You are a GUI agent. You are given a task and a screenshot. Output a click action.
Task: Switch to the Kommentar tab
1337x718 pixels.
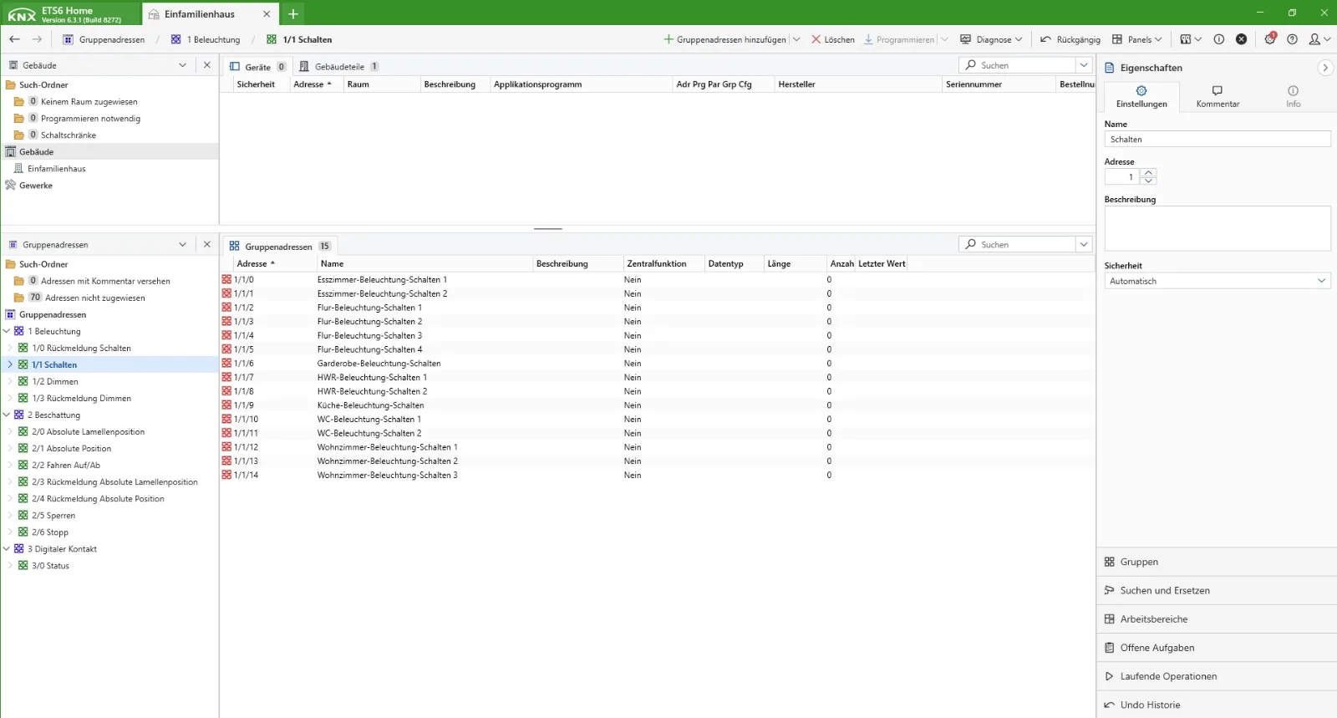click(1218, 96)
